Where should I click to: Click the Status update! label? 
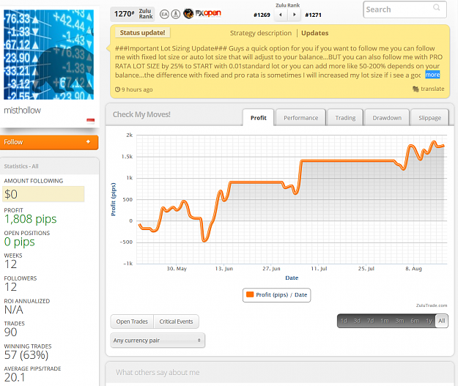pyautogui.click(x=143, y=33)
